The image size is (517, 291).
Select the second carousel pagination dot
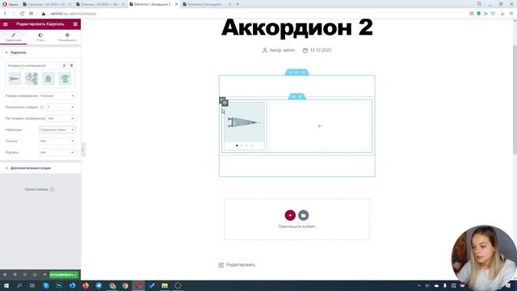(x=242, y=145)
